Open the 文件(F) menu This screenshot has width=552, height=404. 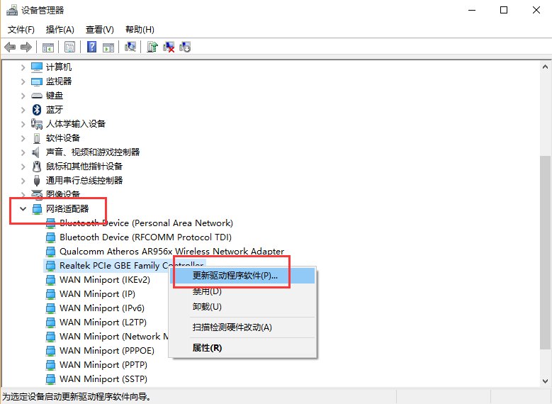(x=21, y=30)
